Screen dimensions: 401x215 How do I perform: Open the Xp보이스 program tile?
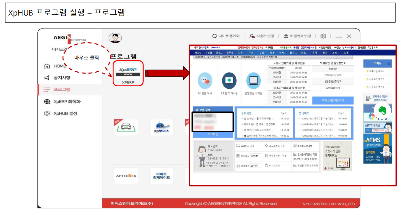point(161,128)
